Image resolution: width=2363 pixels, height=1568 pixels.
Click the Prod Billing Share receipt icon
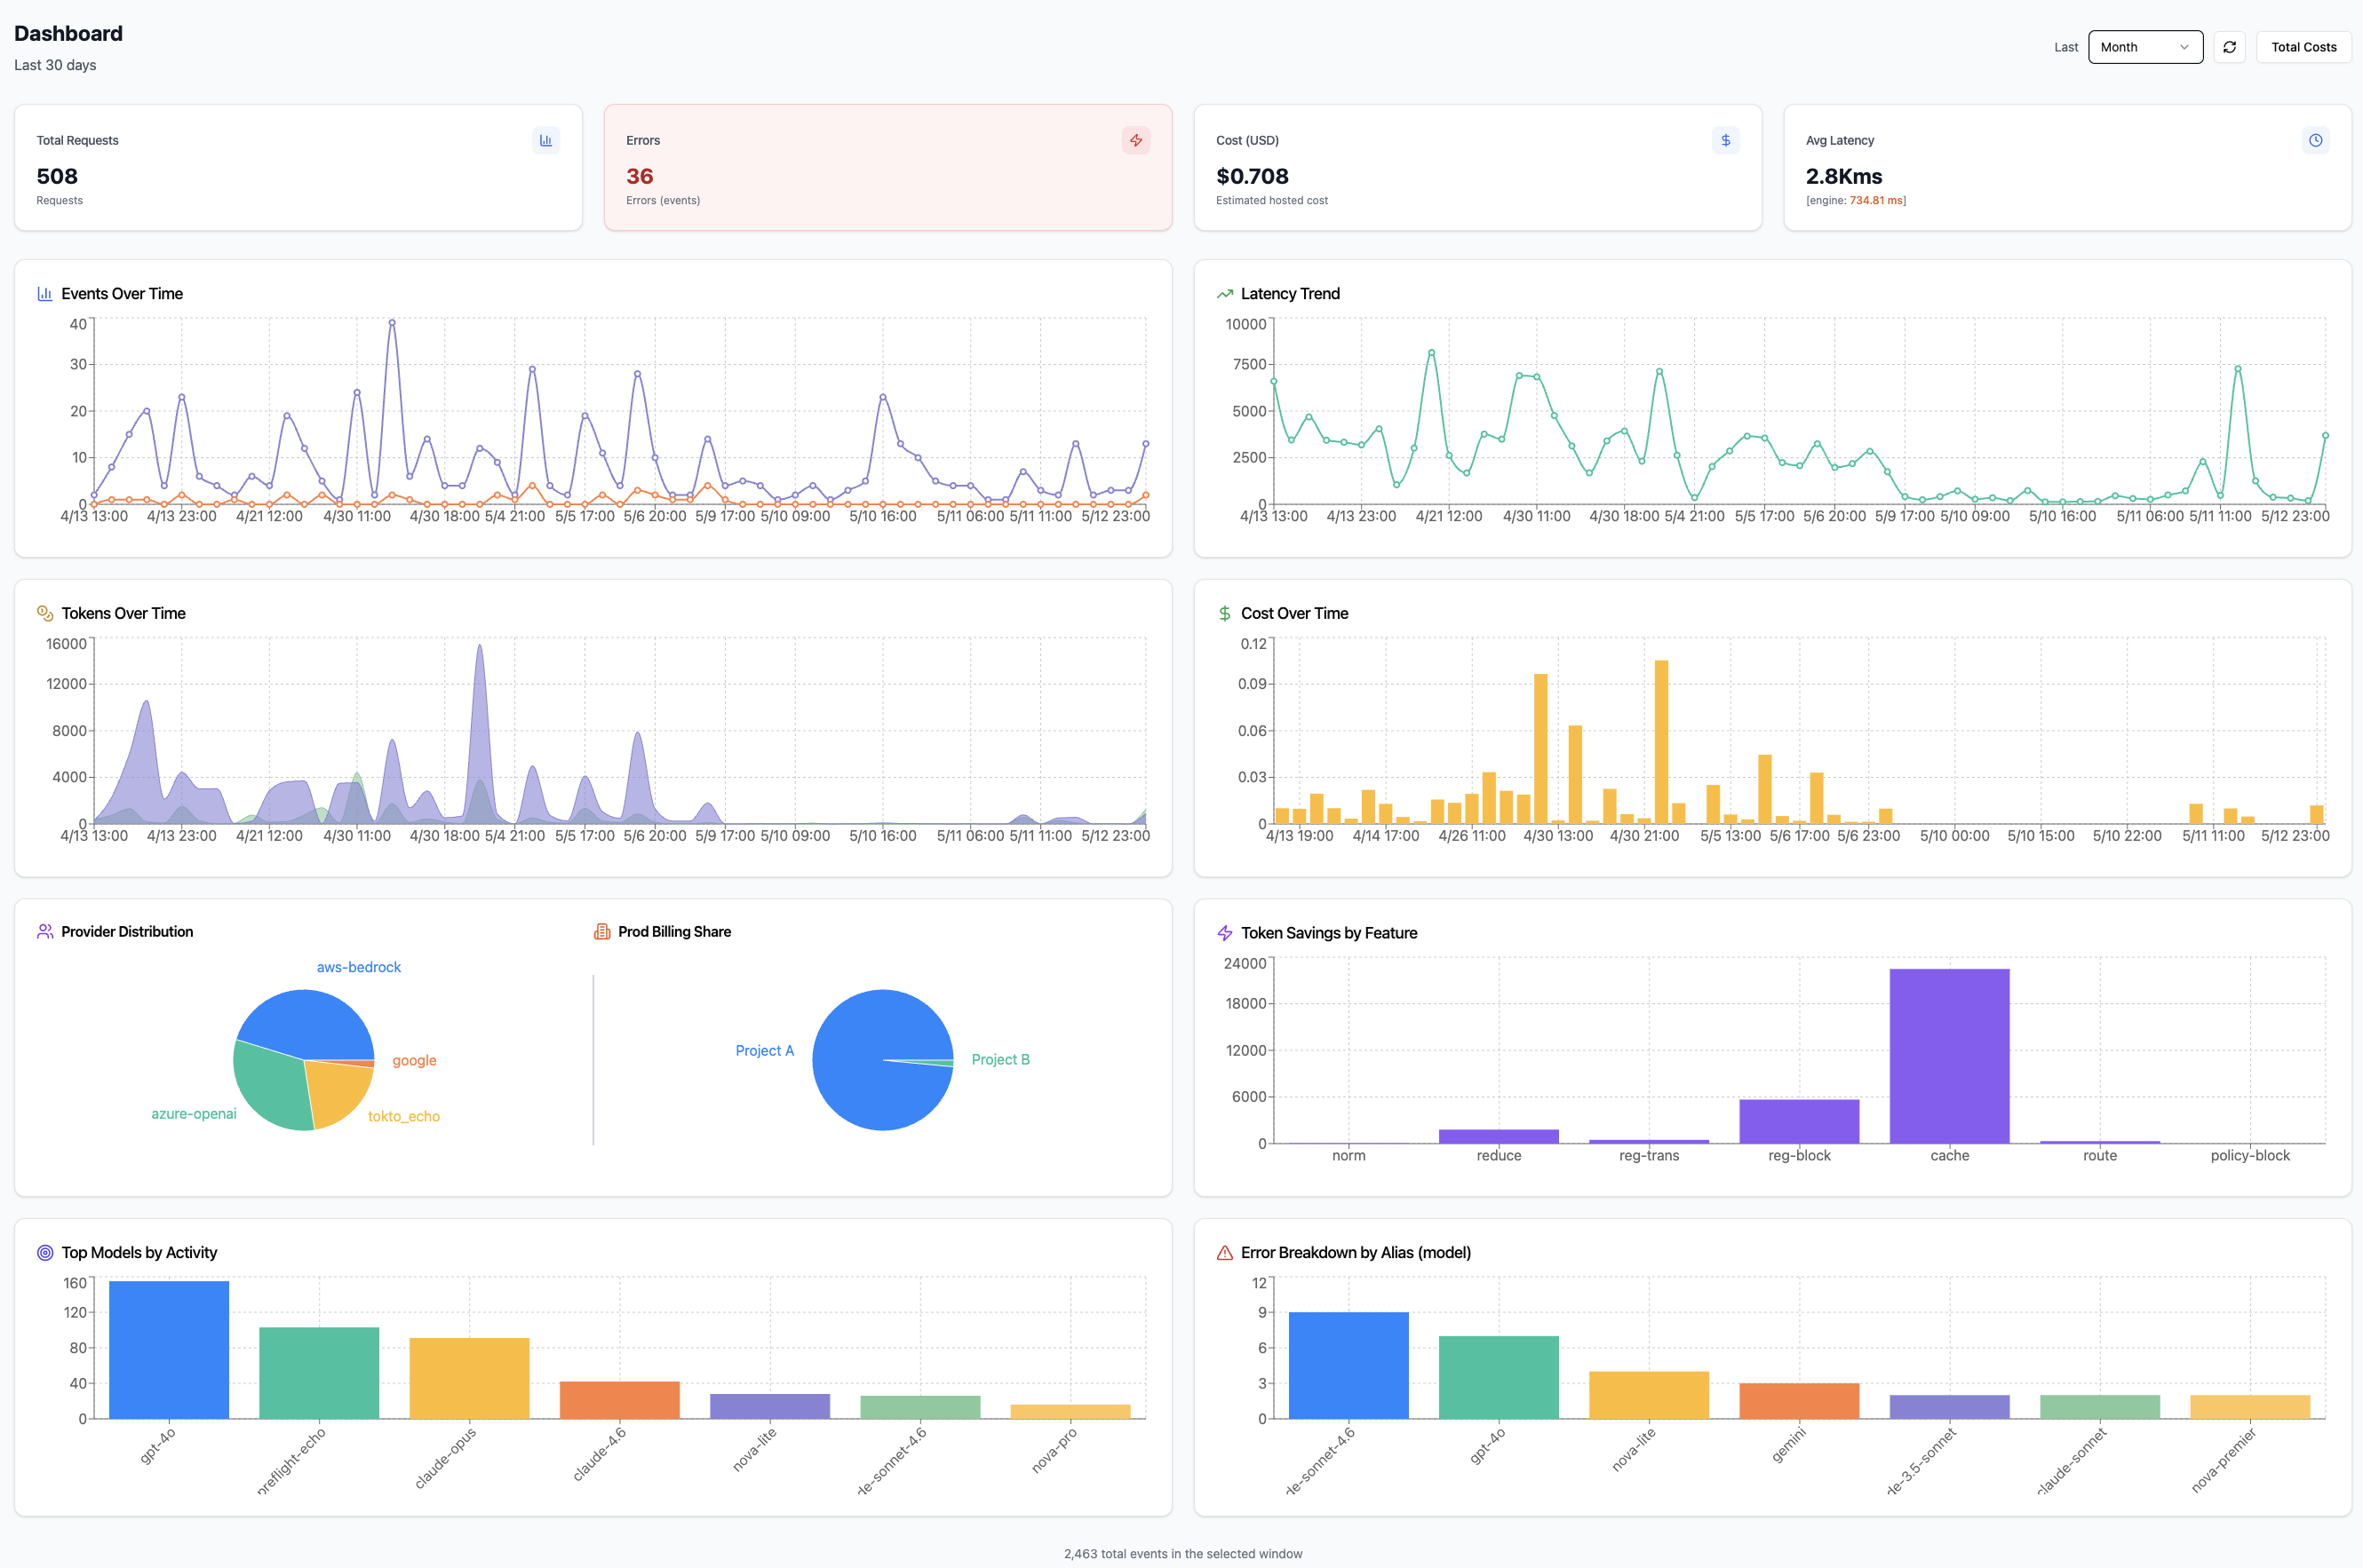coord(602,931)
